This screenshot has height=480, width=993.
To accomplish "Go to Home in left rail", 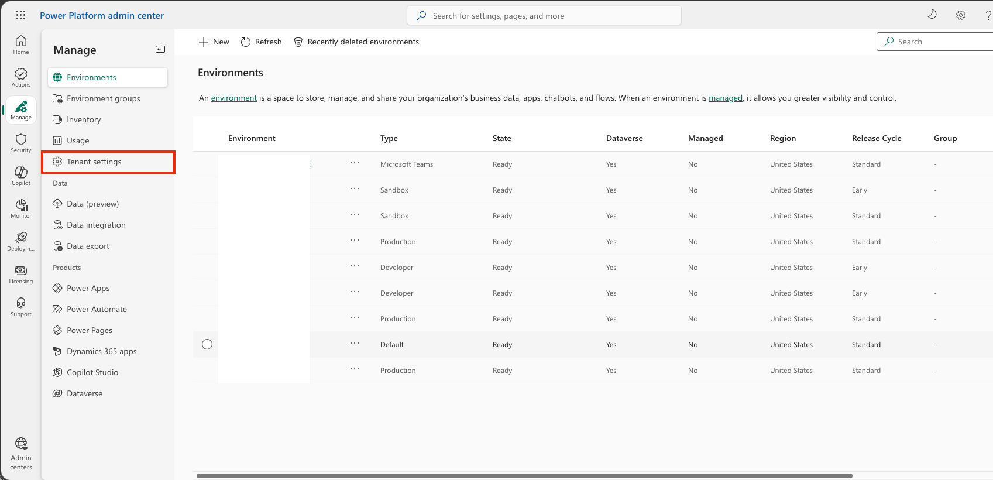I will (x=21, y=44).
